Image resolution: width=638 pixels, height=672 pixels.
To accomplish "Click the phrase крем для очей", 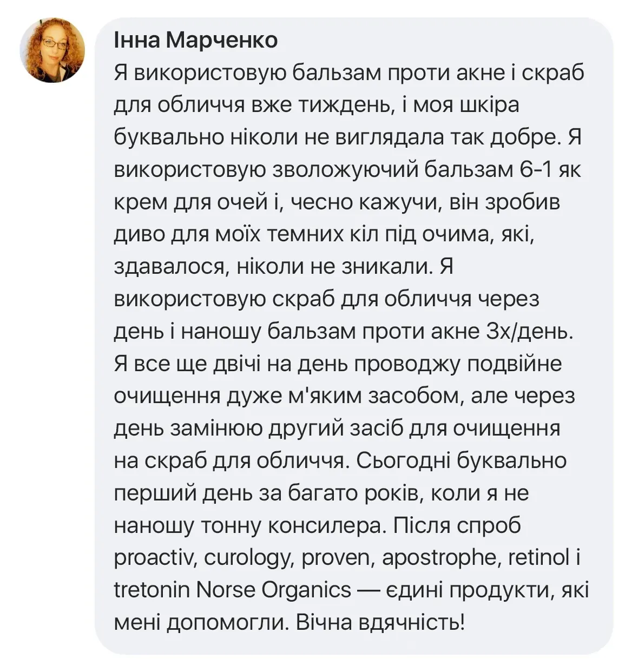I will (x=191, y=203).
